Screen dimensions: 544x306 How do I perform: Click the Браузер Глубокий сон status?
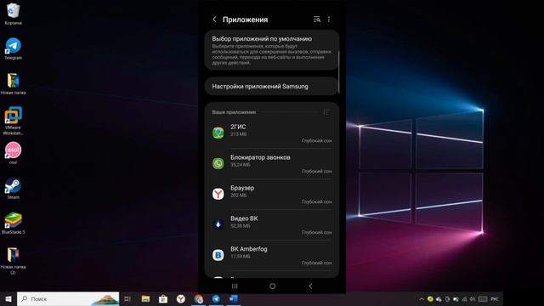point(316,201)
